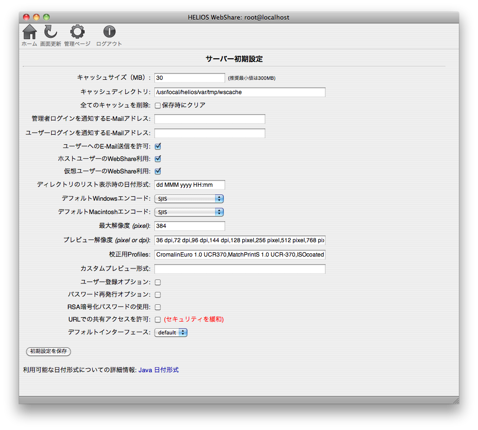Focus the キャッシュサイズ field showing 30
The width and height of the screenshot is (478, 430).
(x=190, y=78)
